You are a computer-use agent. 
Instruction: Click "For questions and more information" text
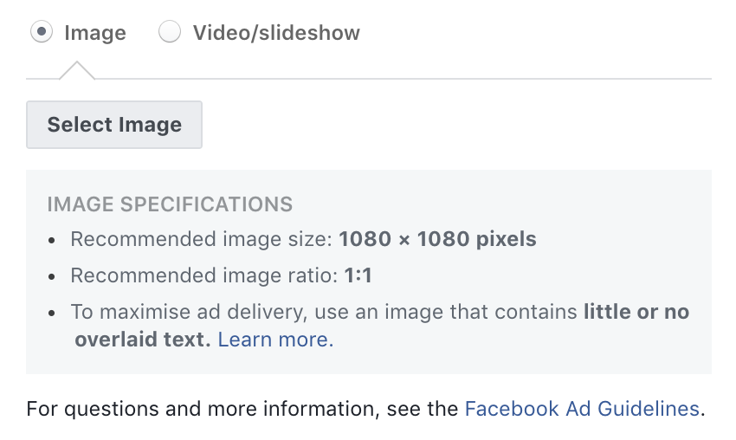pyautogui.click(x=203, y=409)
